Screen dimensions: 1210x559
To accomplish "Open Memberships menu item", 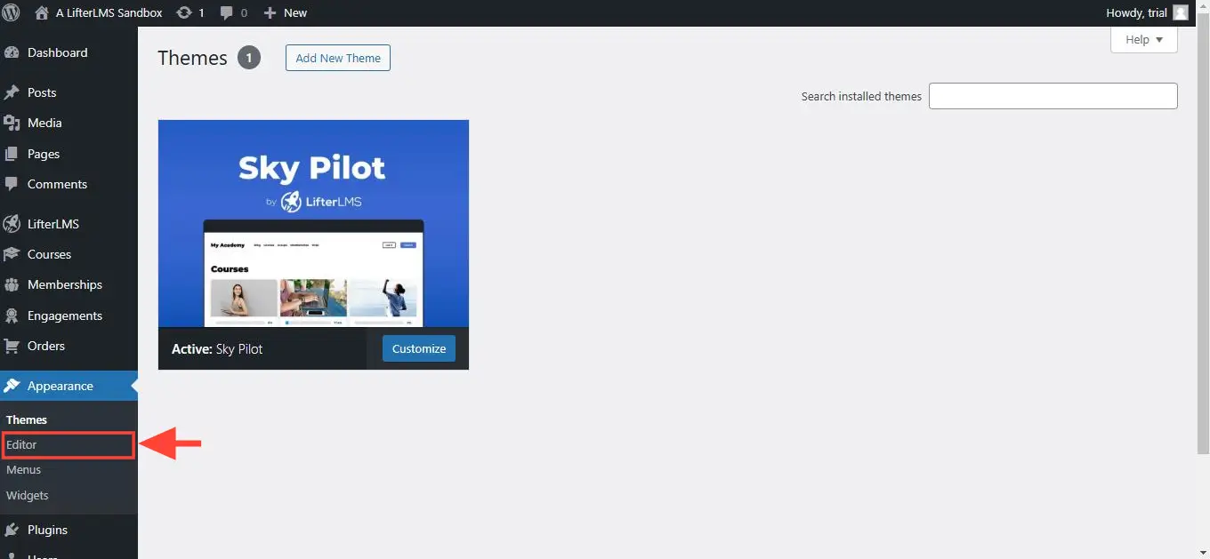I will (69, 284).
